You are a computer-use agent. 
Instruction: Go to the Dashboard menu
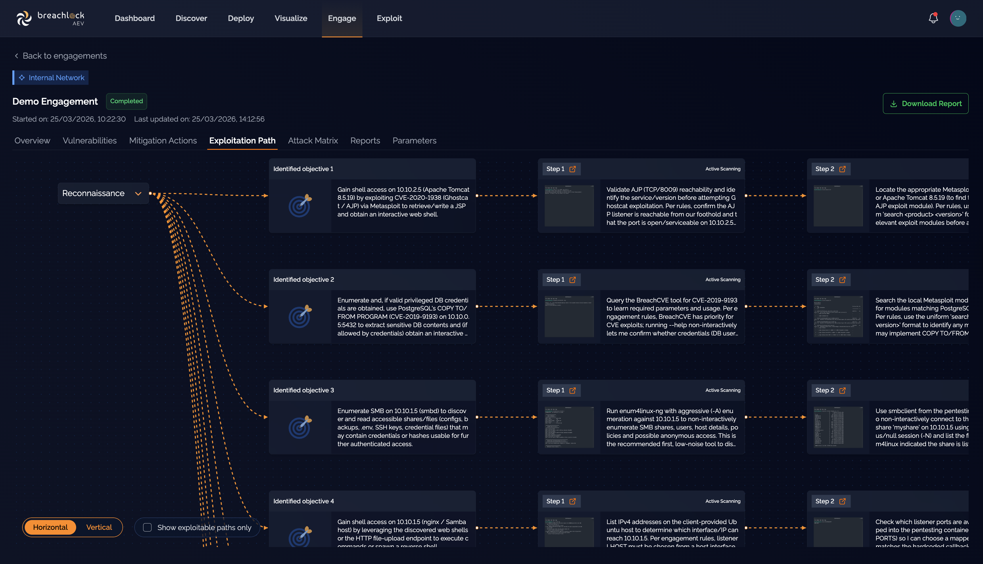coord(135,18)
